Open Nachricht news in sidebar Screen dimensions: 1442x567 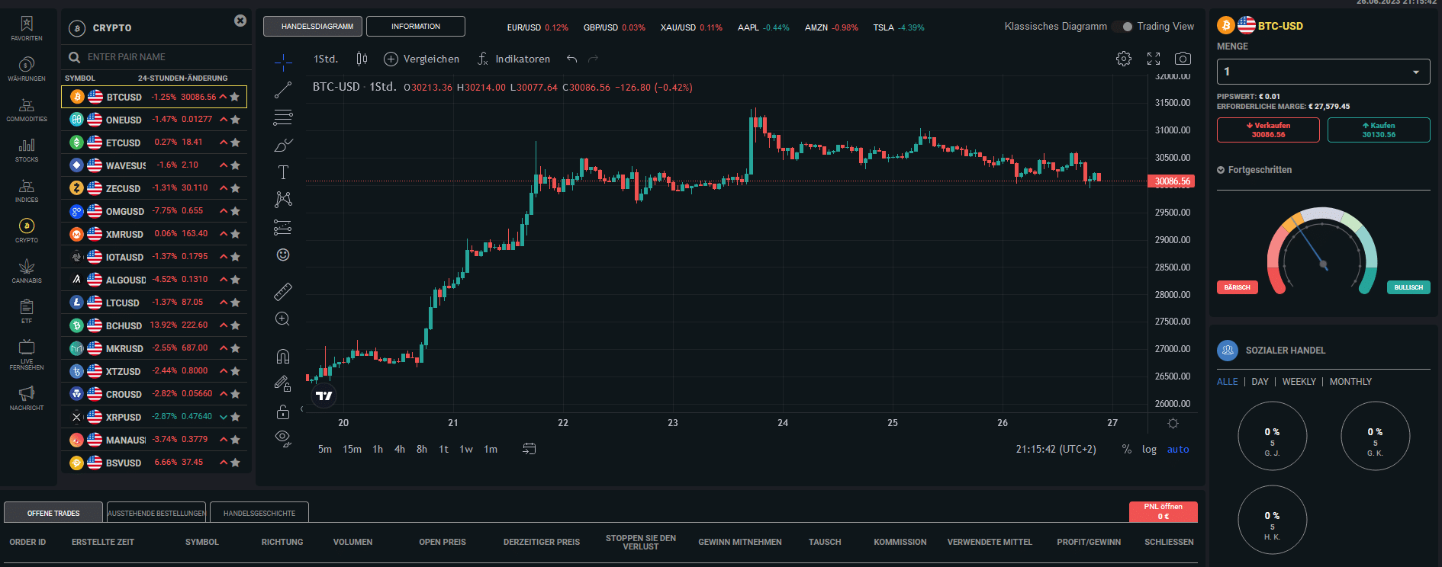[27, 398]
